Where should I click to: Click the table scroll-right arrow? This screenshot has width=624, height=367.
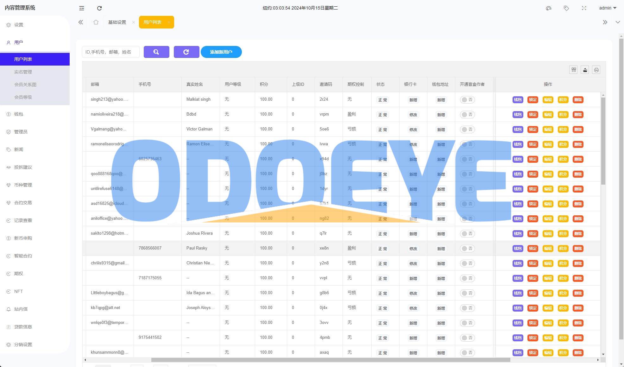(598, 360)
